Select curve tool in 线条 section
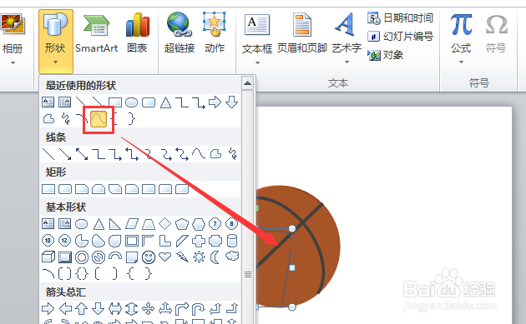Image resolution: width=526 pixels, height=324 pixels. click(199, 153)
